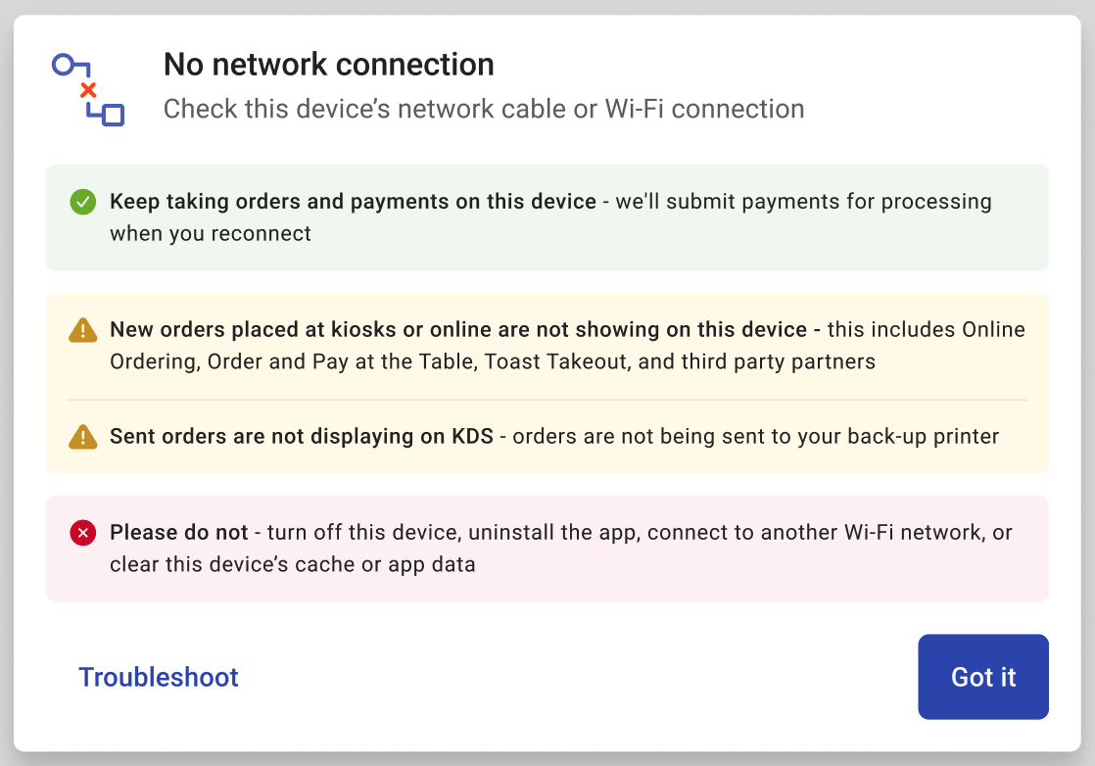Click the divider between the two warnings
Viewport: 1095px width, 766px height.
[547, 399]
